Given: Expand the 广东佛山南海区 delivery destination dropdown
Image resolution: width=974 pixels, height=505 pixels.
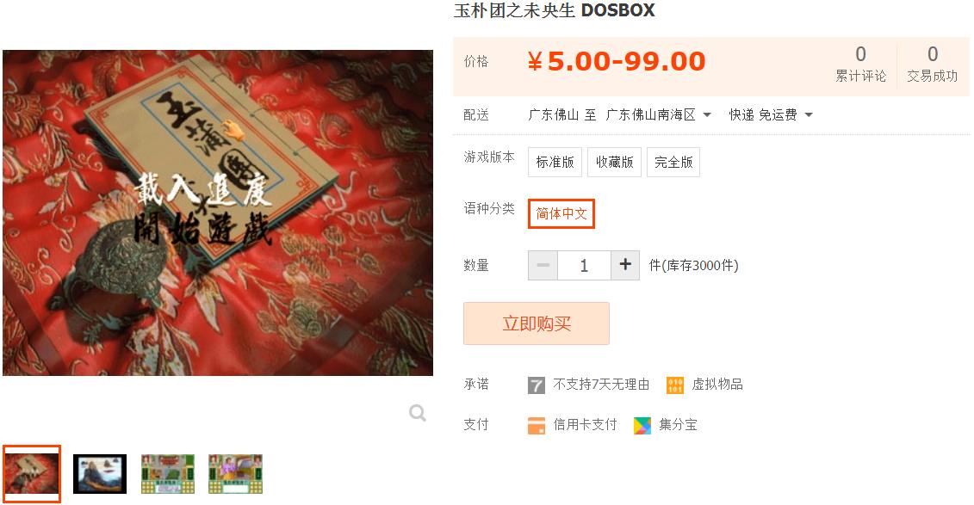Looking at the screenshot, I should point(659,114).
